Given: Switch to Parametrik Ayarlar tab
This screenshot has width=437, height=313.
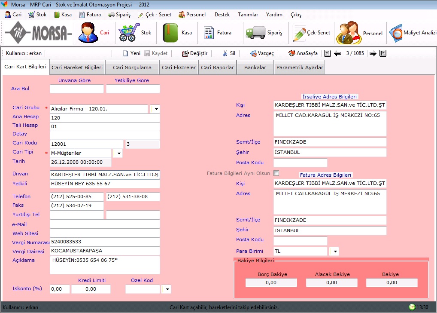Looking at the screenshot, I should point(300,68).
